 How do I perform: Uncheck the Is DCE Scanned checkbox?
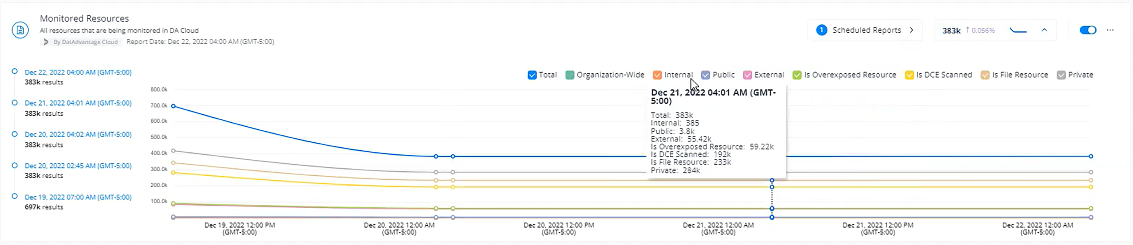(x=909, y=75)
